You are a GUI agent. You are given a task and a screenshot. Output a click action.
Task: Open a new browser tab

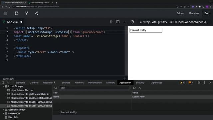(56, 3)
